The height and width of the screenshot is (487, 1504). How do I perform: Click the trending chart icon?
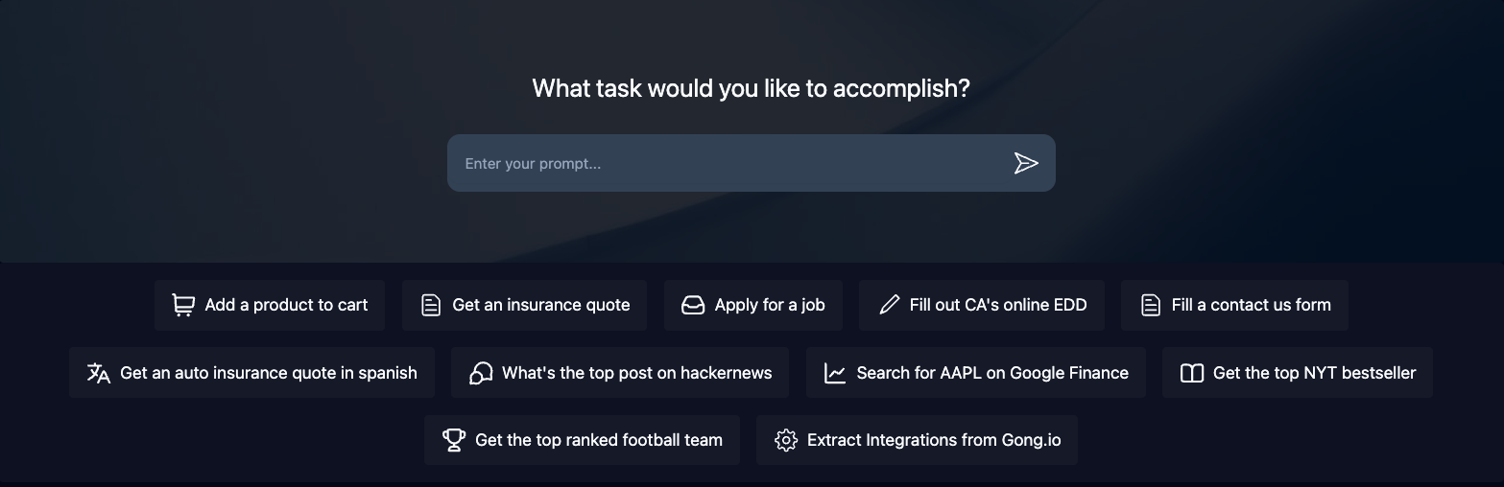835,373
